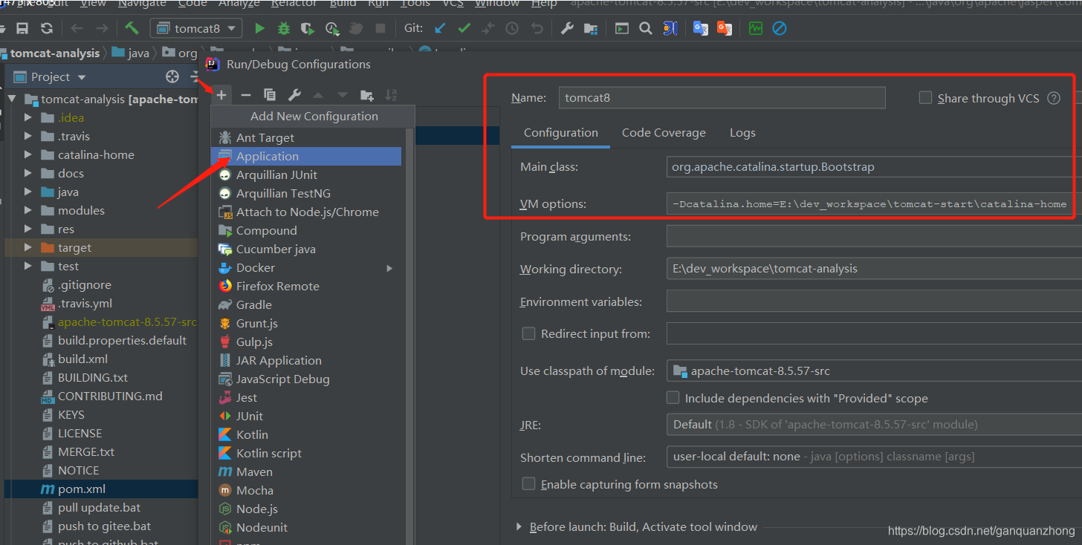Collapse tomcat-analysis root node
Viewport: 1082px width, 545px height.
(12, 99)
